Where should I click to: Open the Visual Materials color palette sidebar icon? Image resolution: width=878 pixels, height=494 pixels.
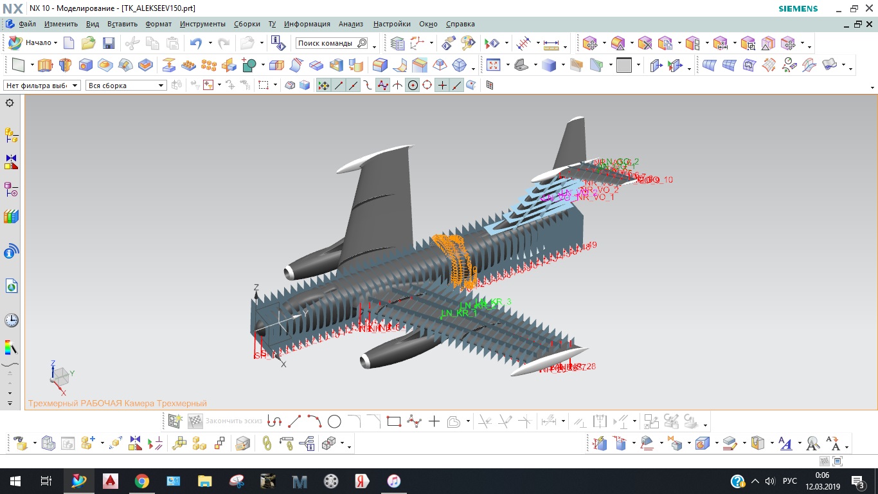[x=11, y=348]
